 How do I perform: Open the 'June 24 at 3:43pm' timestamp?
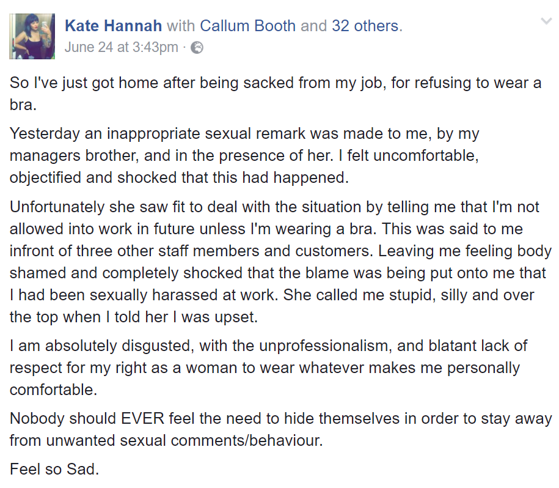click(121, 47)
